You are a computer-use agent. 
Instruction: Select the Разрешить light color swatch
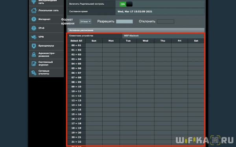click(124, 22)
